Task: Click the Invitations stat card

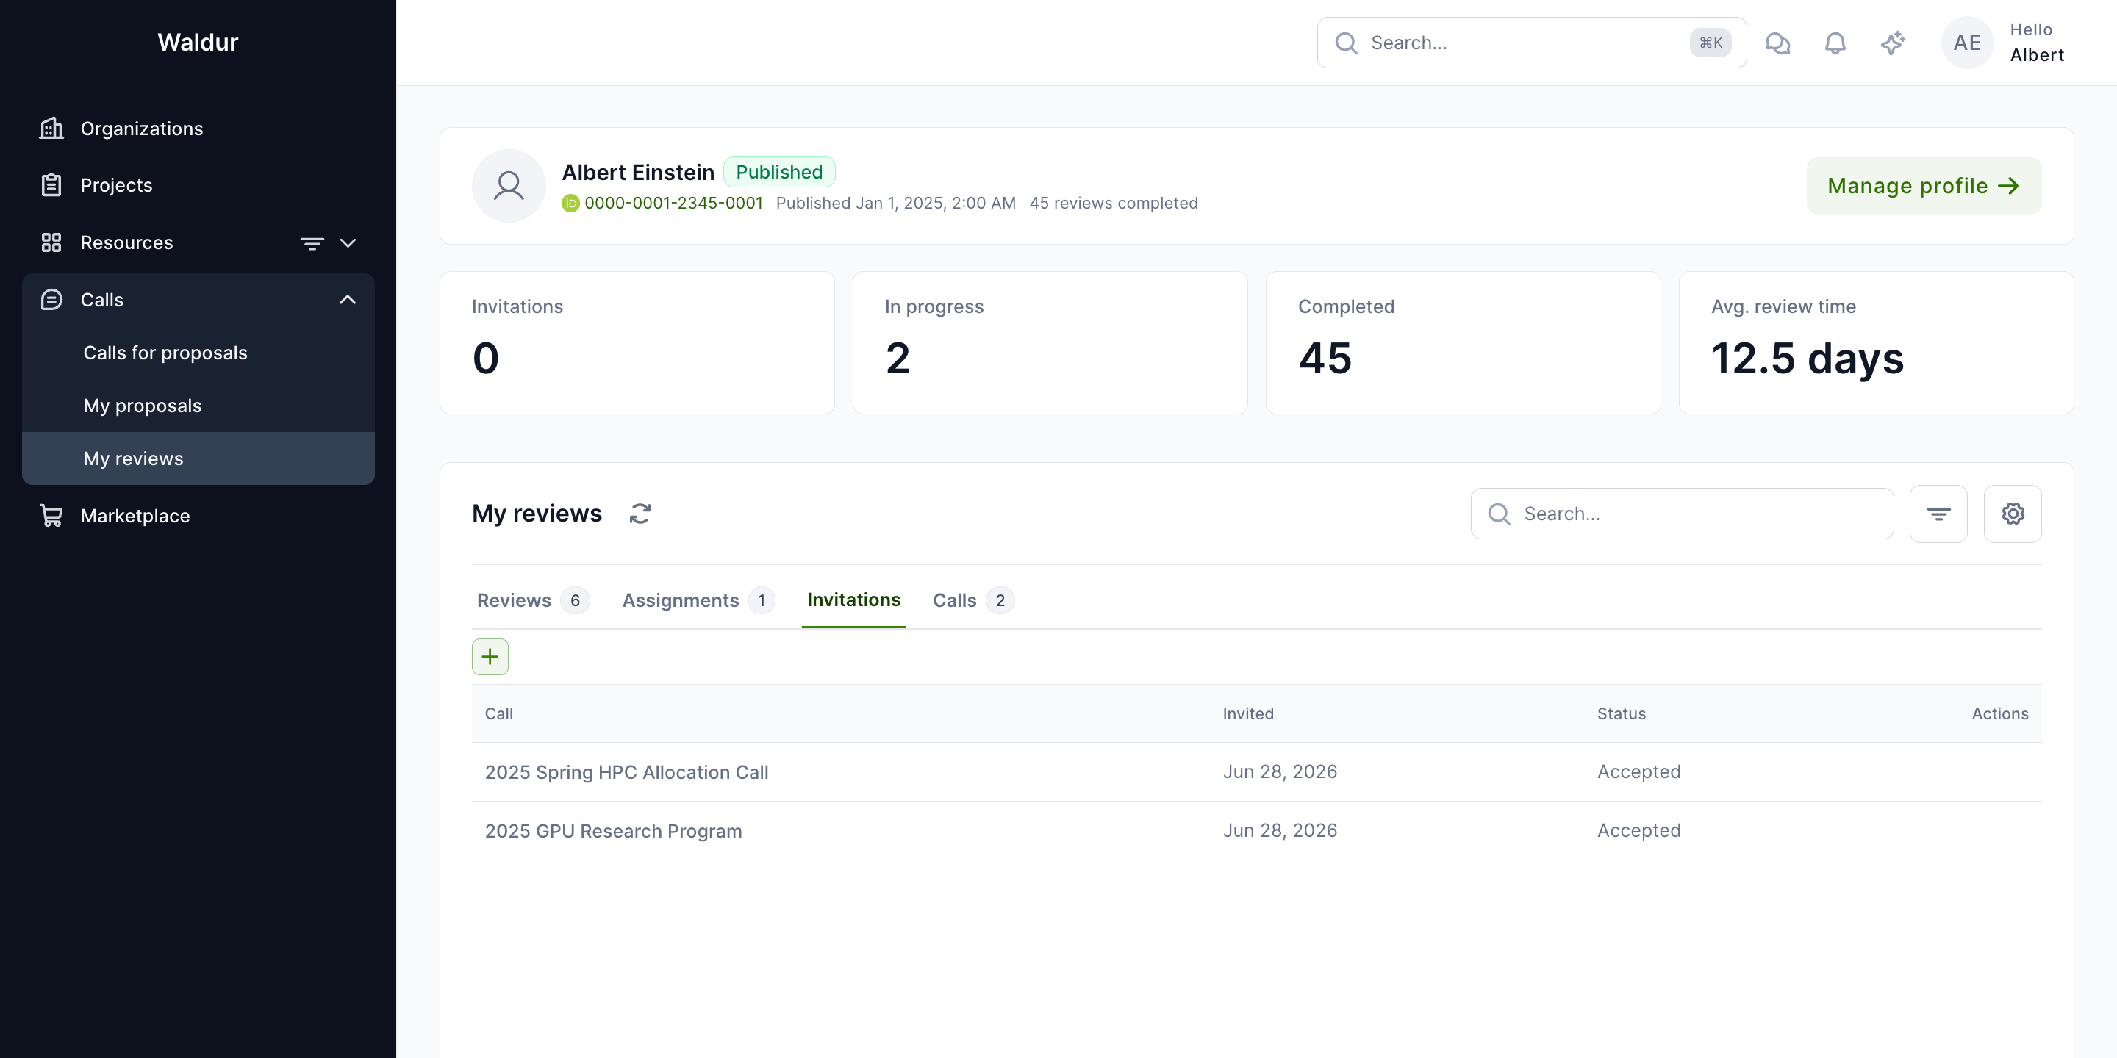Action: point(637,342)
